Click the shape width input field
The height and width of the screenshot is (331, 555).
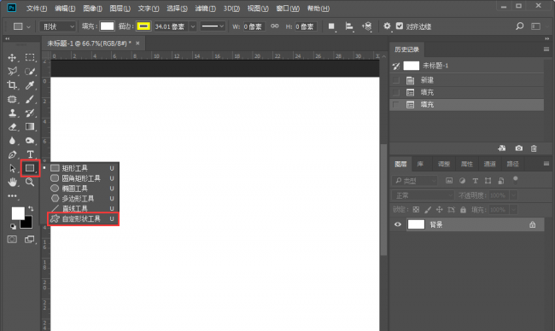[x=253, y=26]
